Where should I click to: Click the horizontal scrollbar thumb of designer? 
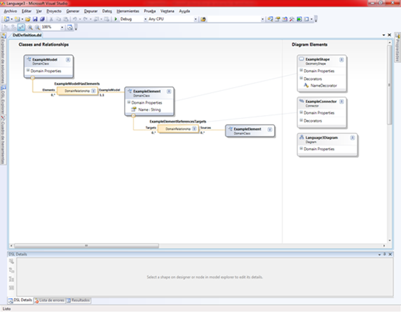point(86,246)
